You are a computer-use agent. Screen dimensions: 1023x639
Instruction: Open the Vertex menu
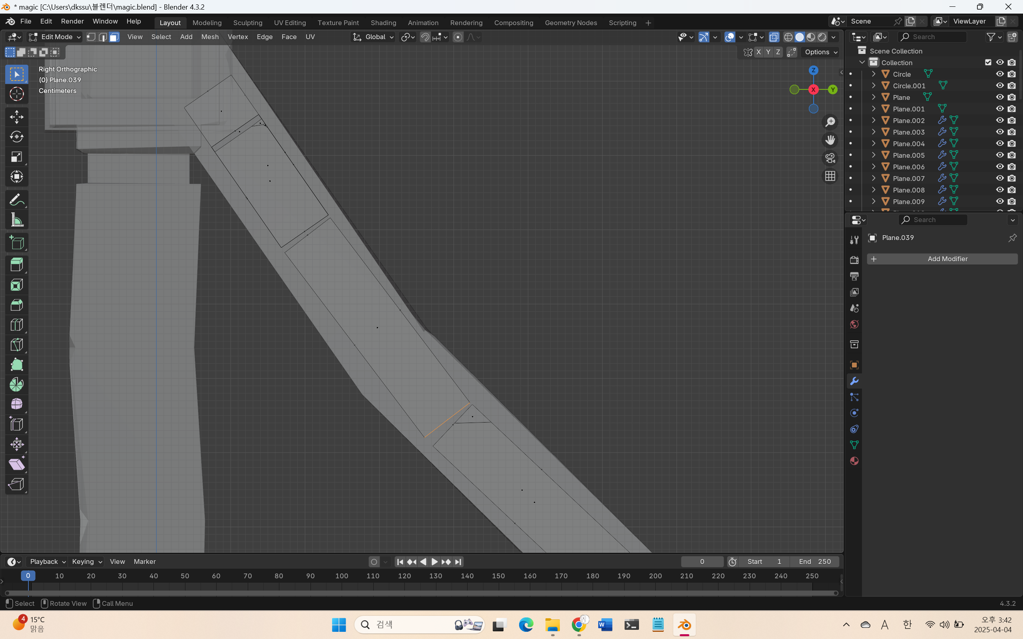pyautogui.click(x=238, y=37)
